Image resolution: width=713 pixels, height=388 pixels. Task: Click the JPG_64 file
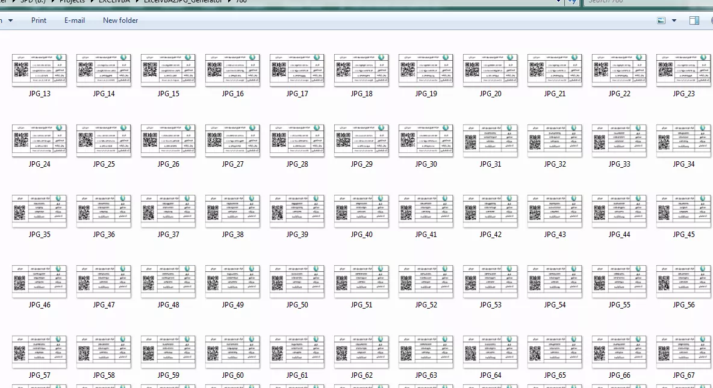490,352
